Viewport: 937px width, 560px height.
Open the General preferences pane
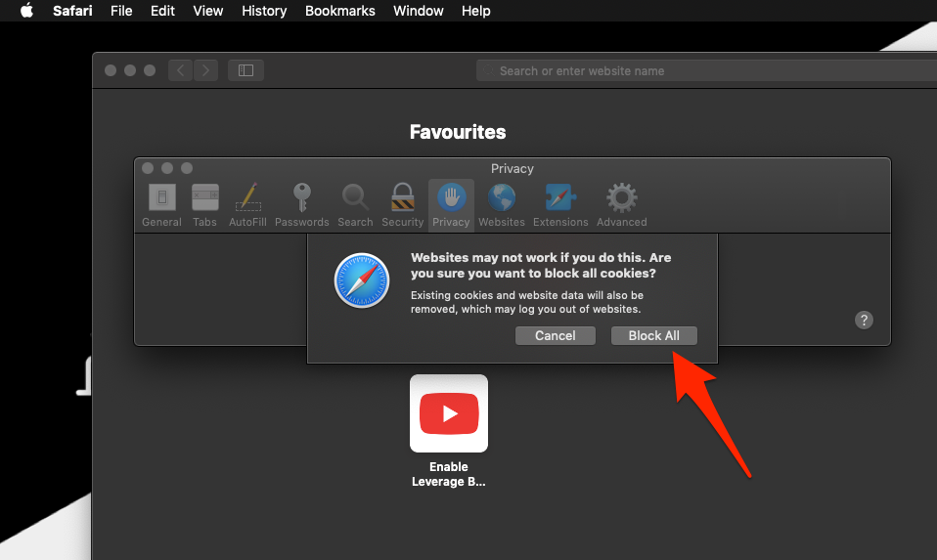[161, 204]
